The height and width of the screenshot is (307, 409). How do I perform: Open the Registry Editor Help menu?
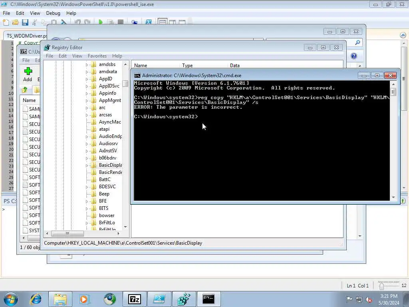click(x=117, y=56)
